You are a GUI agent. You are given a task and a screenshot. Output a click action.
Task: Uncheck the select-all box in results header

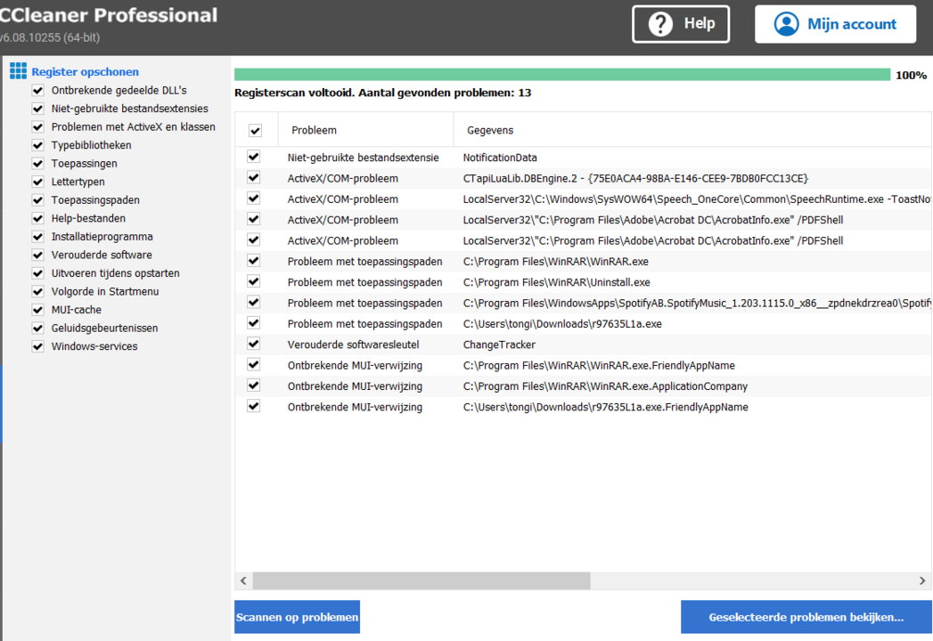[255, 130]
